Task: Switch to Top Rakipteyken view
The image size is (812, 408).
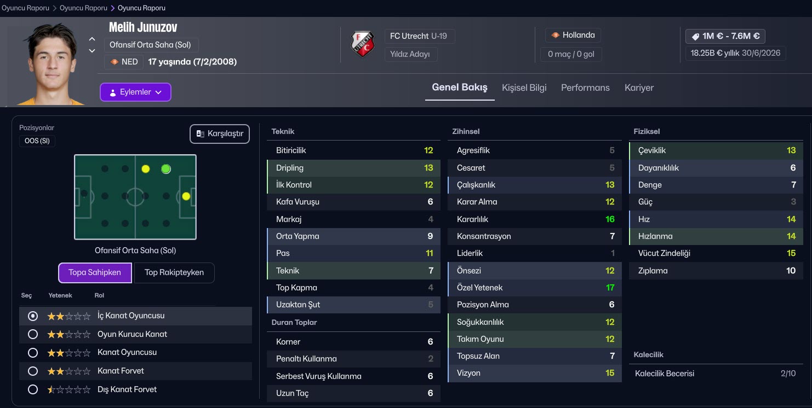Action: (x=174, y=272)
